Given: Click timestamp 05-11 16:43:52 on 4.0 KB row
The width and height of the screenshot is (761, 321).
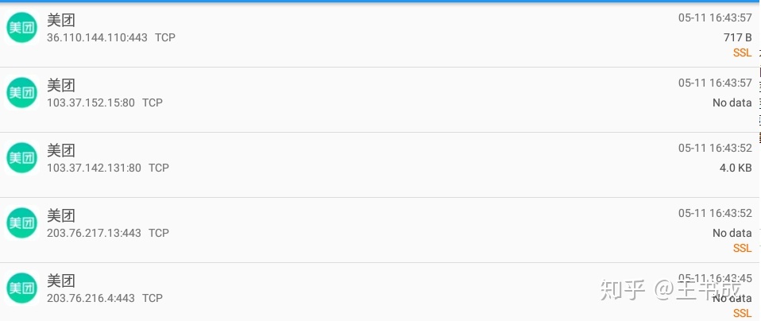Looking at the screenshot, I should [x=715, y=148].
